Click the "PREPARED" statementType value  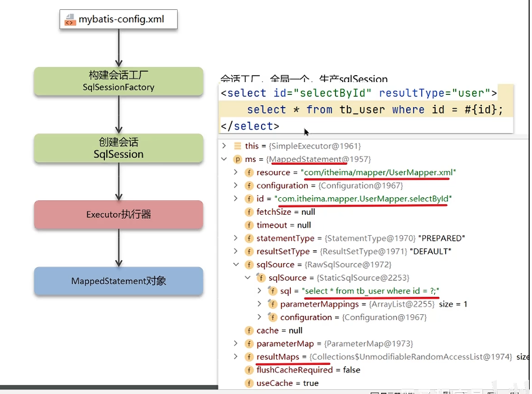coord(442,239)
